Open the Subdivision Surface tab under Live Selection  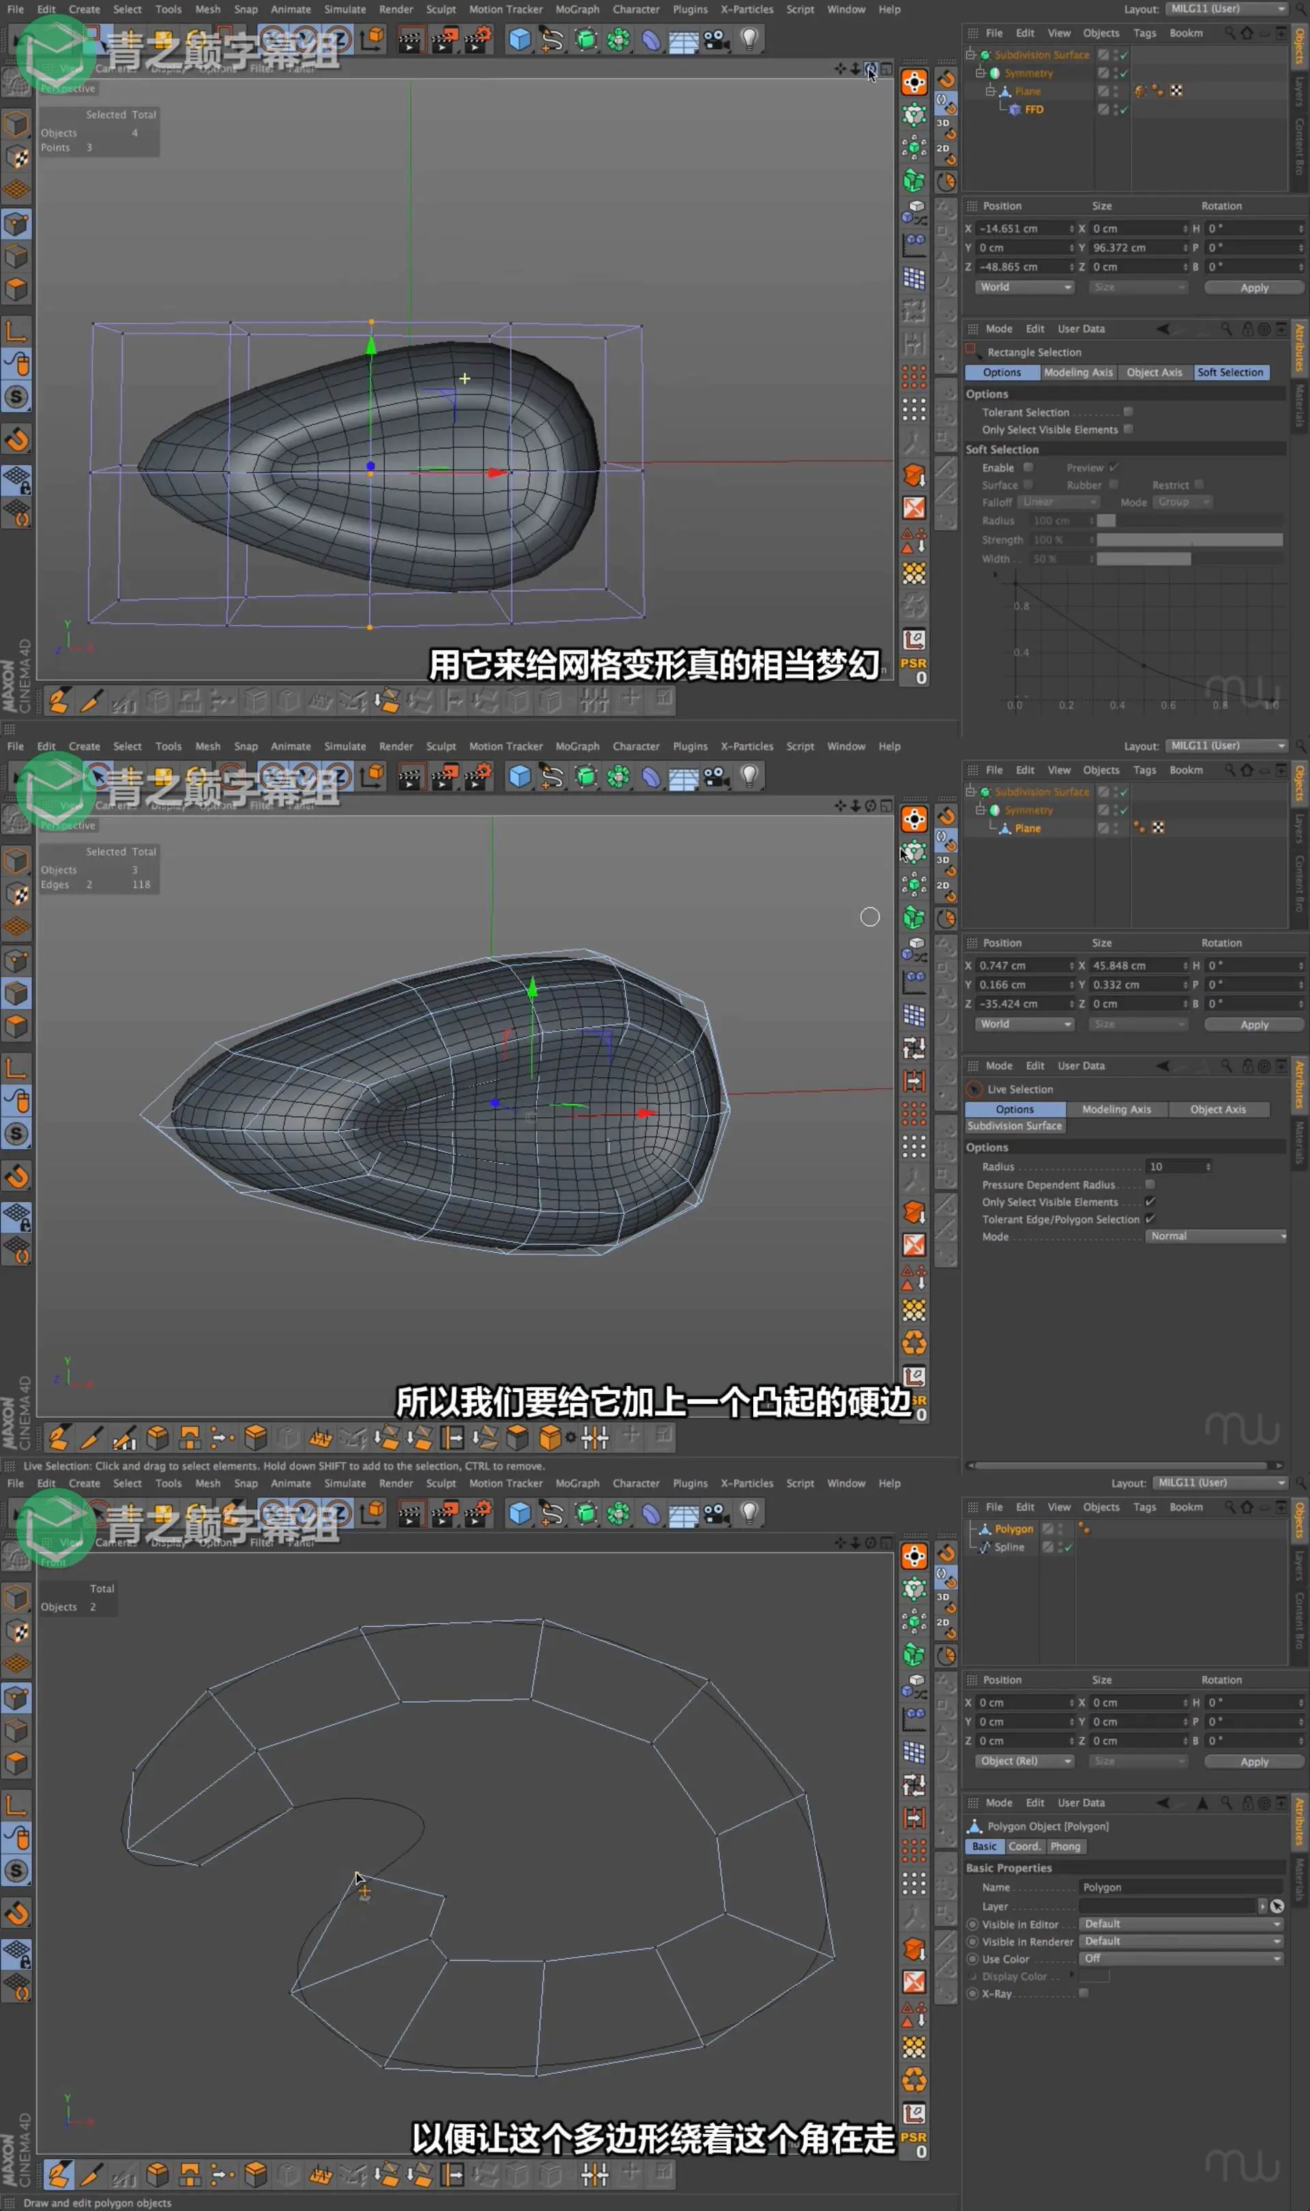(x=1015, y=1126)
